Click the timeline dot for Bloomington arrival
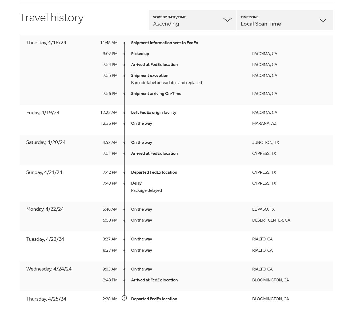This screenshot has height=312, width=344. 124,280
